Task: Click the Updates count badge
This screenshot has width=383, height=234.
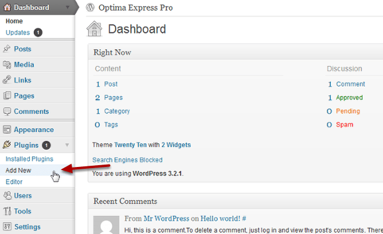Action: pyautogui.click(x=38, y=32)
